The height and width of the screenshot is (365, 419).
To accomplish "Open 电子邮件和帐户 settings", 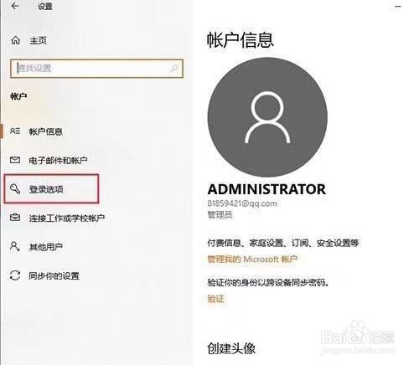I will [58, 160].
